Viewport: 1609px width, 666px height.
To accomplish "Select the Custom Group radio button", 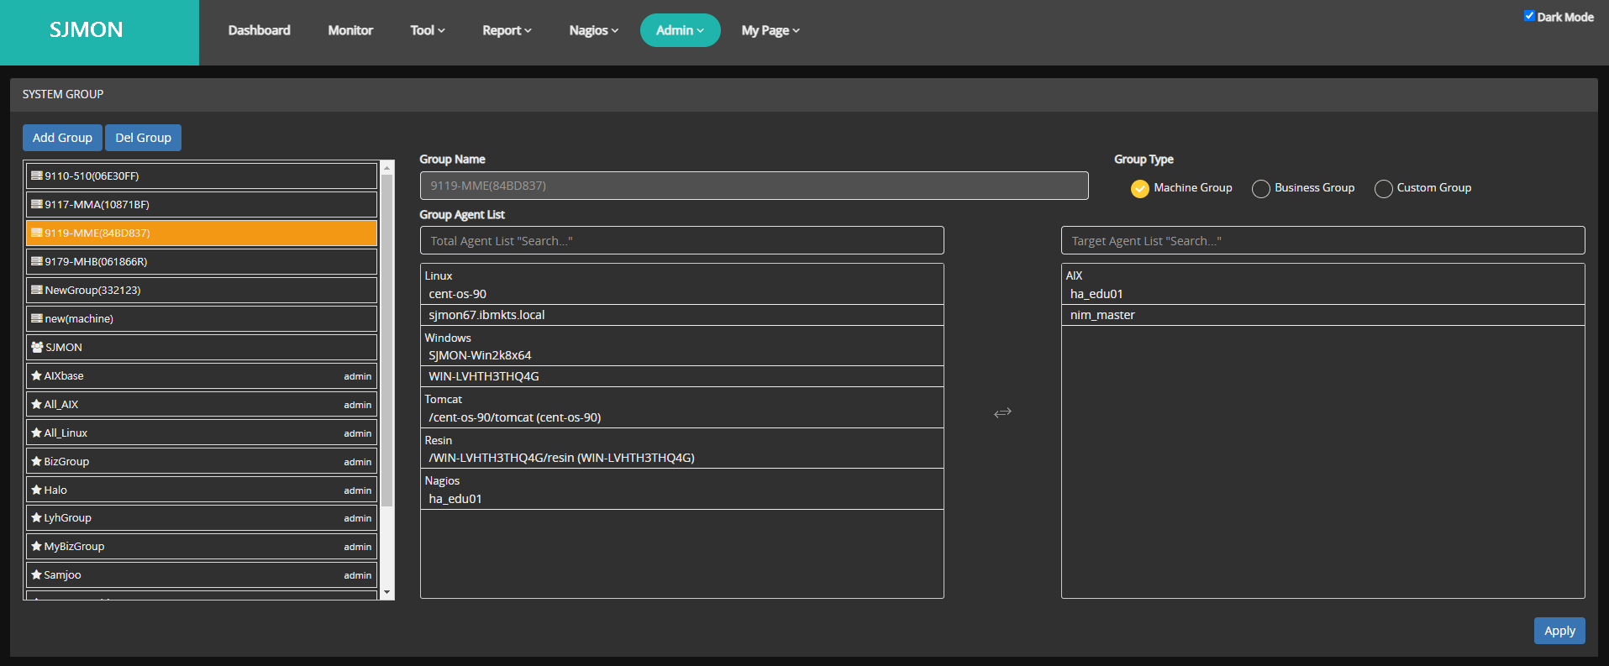I will coord(1383,189).
